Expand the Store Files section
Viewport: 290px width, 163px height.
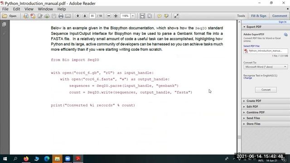[266, 124]
